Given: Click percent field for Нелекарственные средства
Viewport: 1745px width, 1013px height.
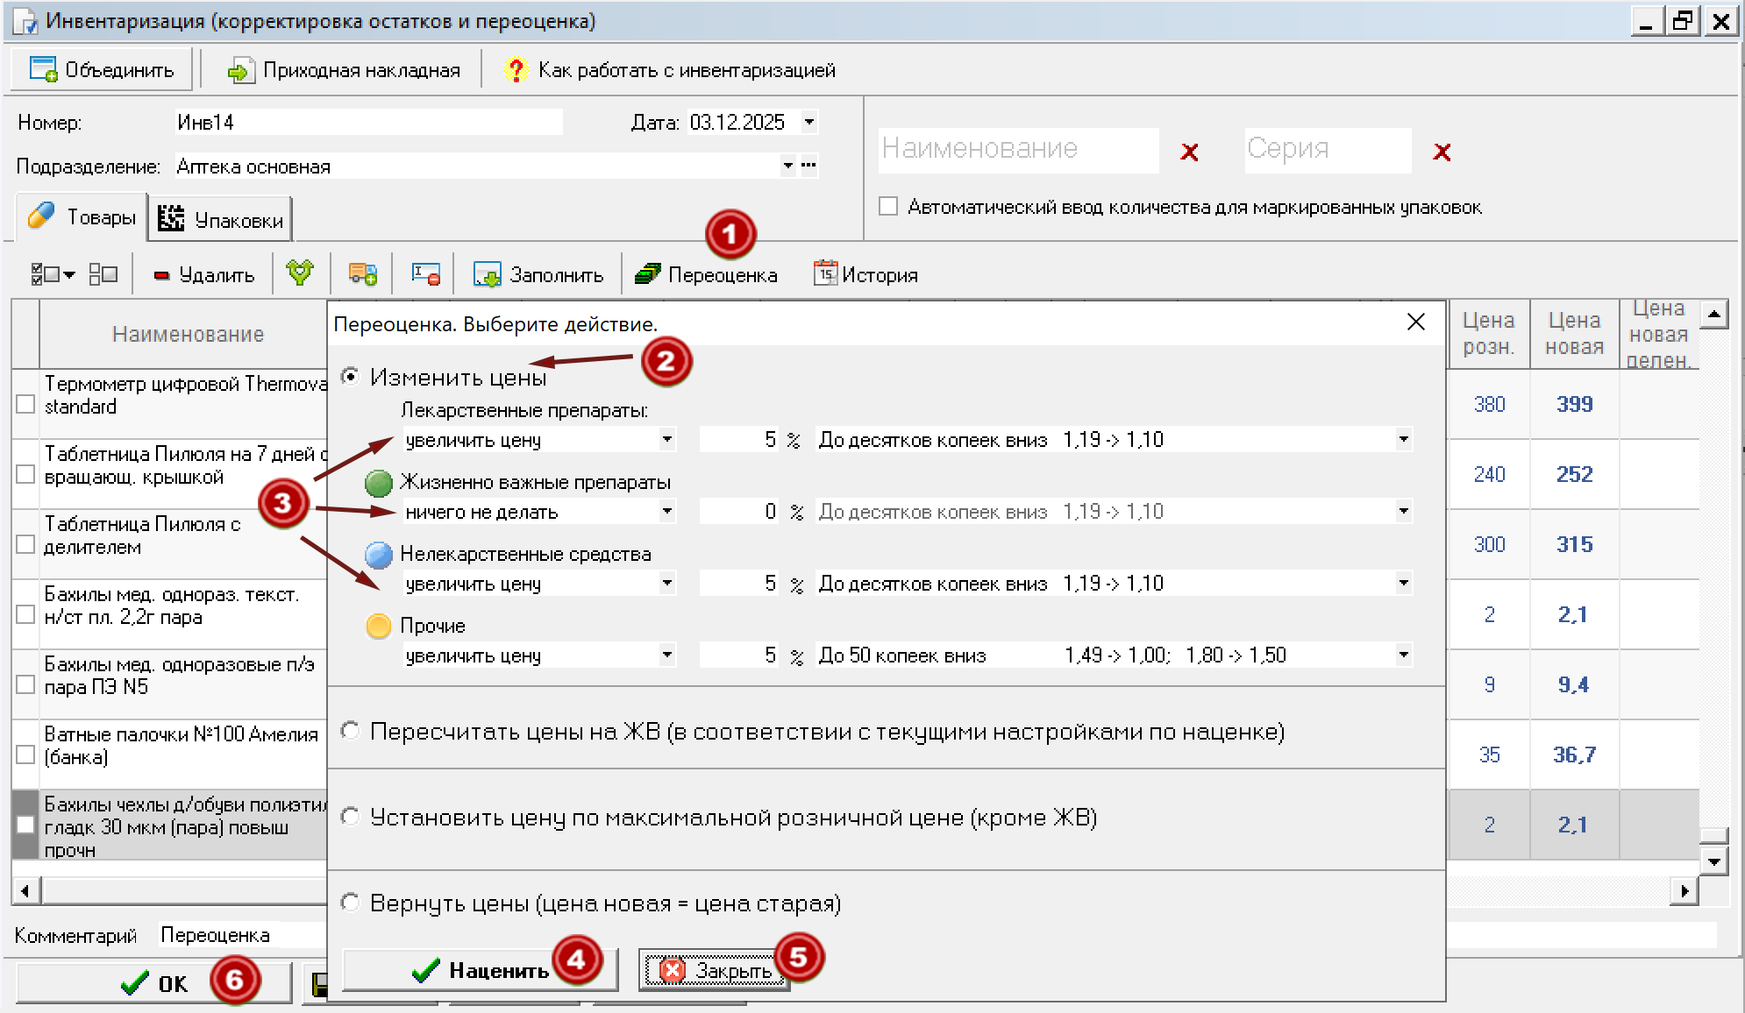Looking at the screenshot, I should tap(738, 584).
